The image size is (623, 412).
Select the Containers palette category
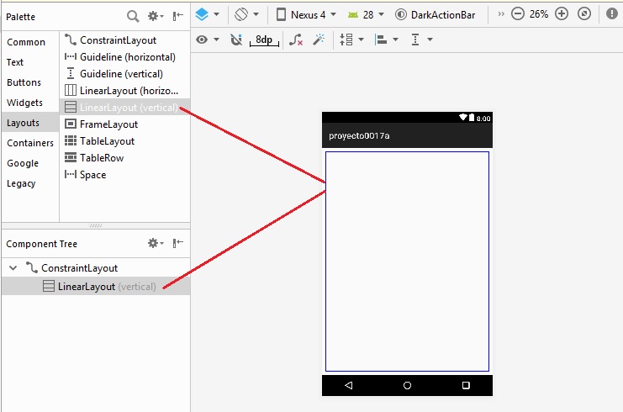pos(29,143)
